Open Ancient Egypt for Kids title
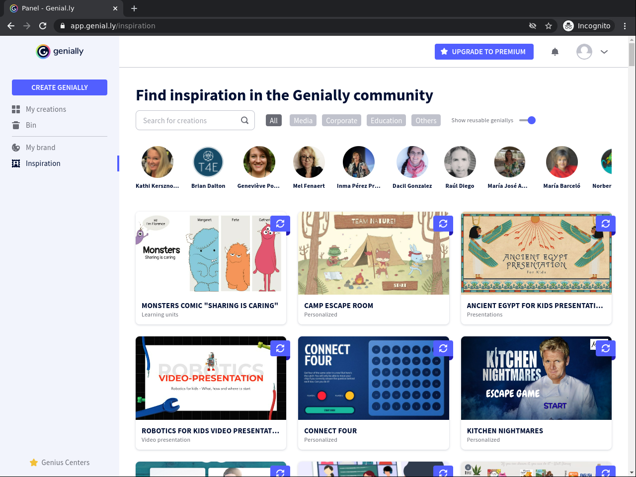Image resolution: width=636 pixels, height=477 pixels. coord(535,306)
